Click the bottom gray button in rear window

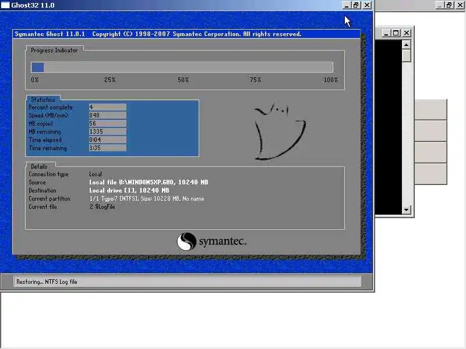coord(430,174)
